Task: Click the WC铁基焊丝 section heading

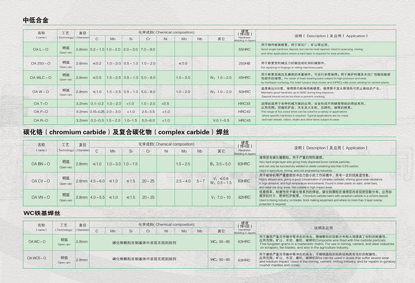Action: coord(42,213)
